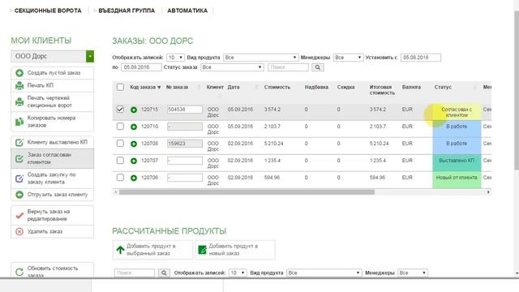Viewport: 519px width, 292px height.
Task: Open products Отображать записей dropdown
Action: (x=238, y=273)
